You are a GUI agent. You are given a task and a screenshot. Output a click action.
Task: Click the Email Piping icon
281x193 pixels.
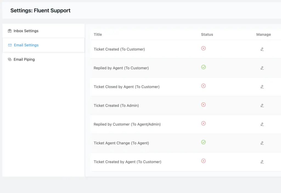pos(10,59)
